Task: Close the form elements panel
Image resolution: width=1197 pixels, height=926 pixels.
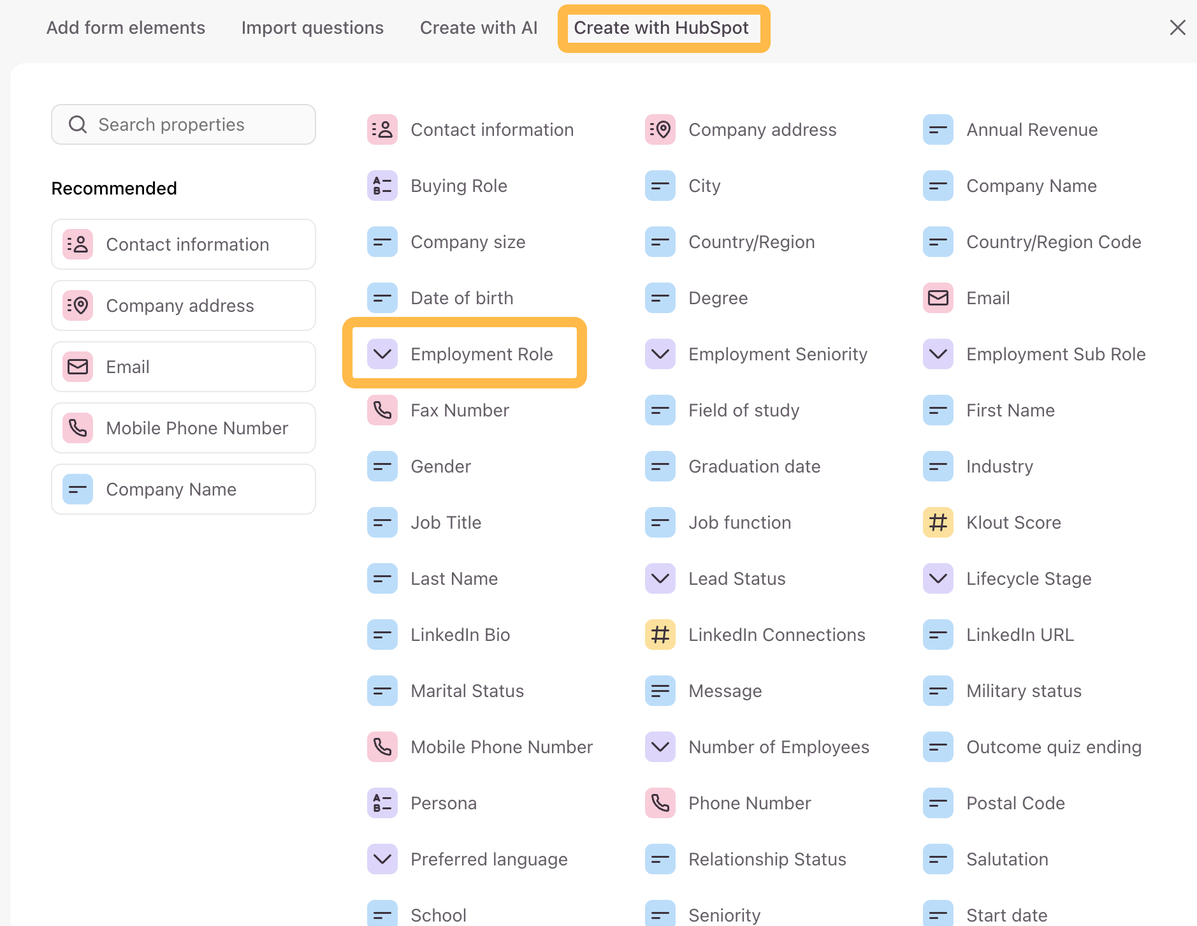Action: (1177, 27)
